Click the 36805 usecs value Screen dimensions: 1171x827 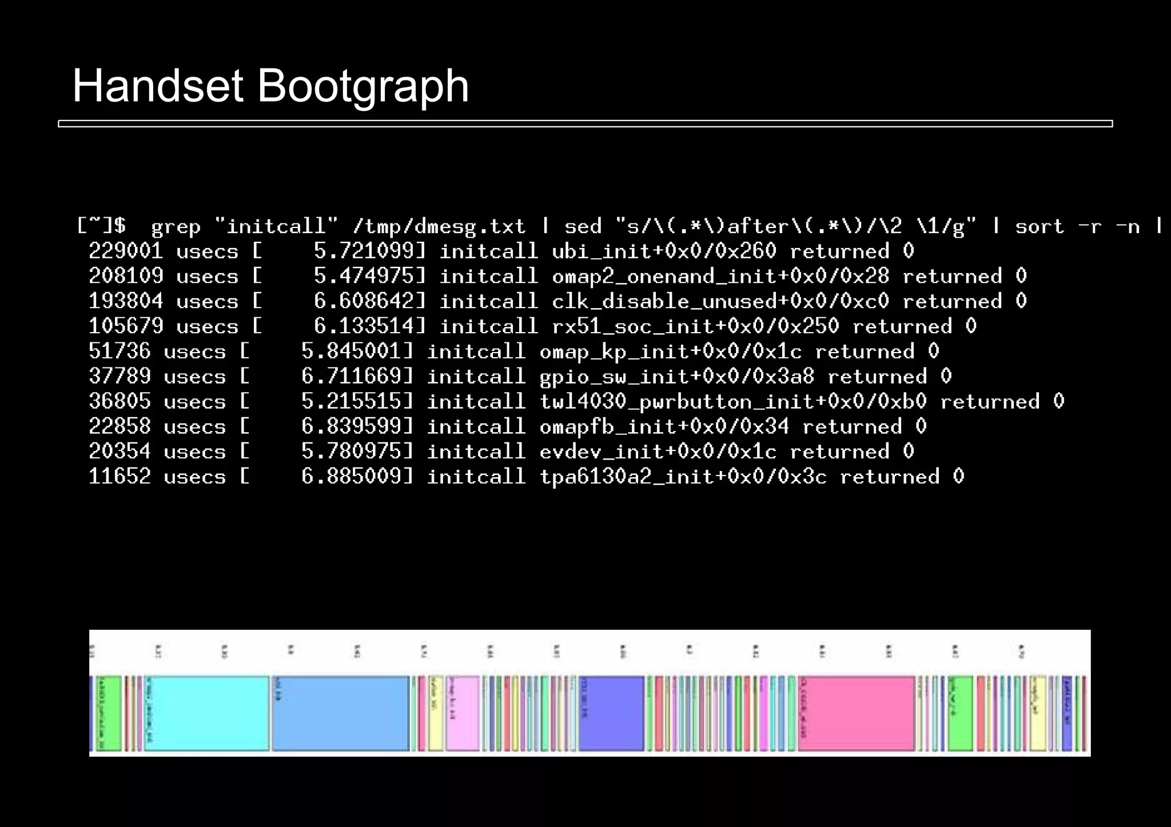[x=157, y=401]
